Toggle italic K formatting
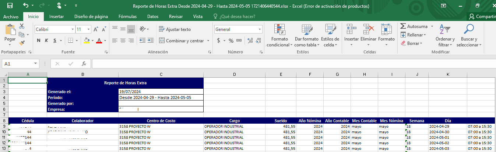 [x=47, y=40]
